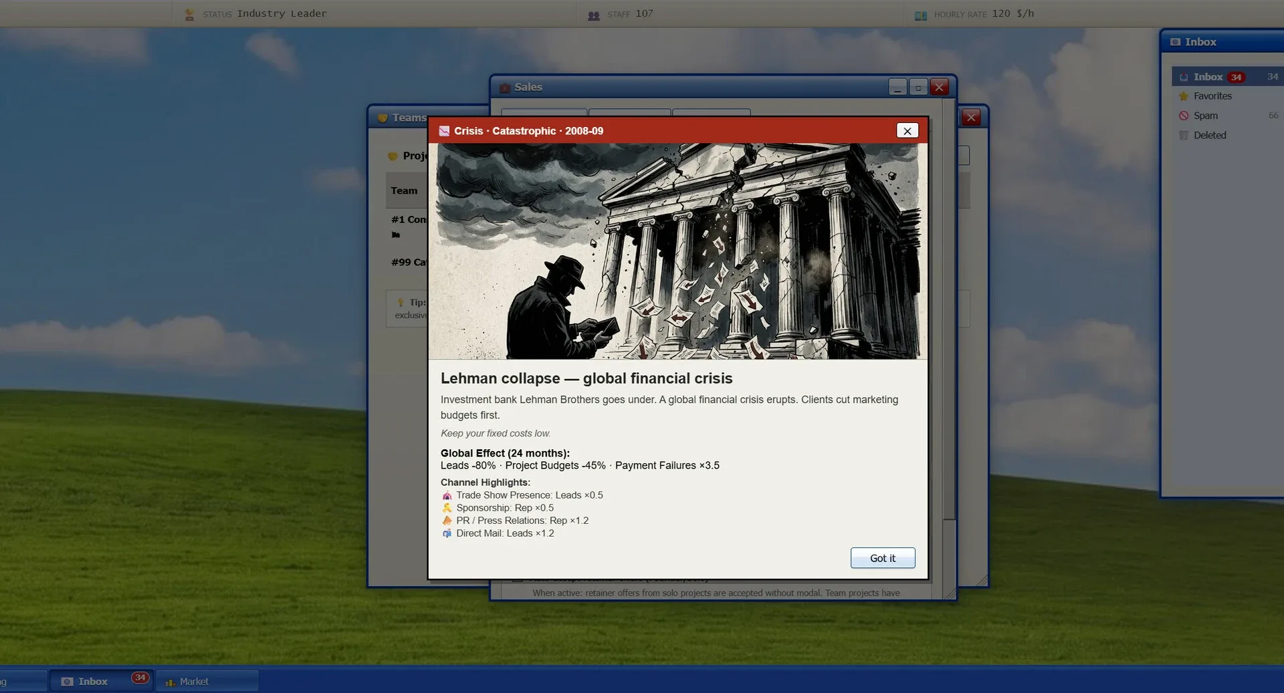The width and height of the screenshot is (1284, 693).
Task: Close the Sales window
Action: pos(939,87)
